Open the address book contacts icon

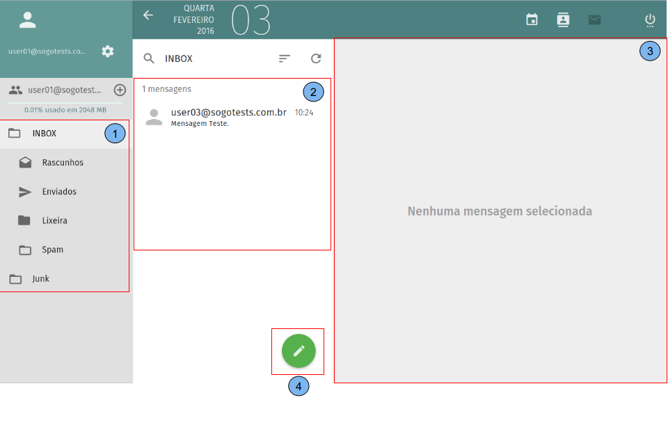(x=563, y=19)
